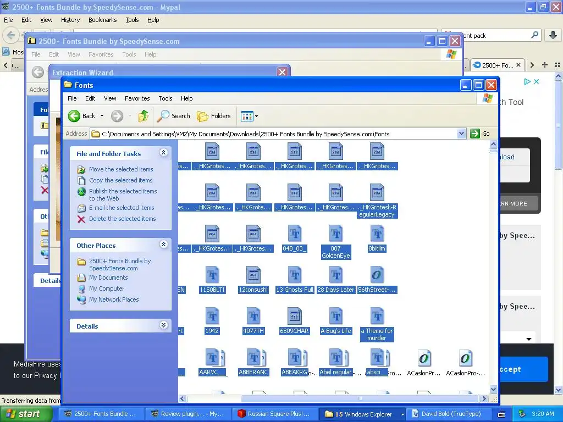Click the Delete the selected items red X

(81, 219)
